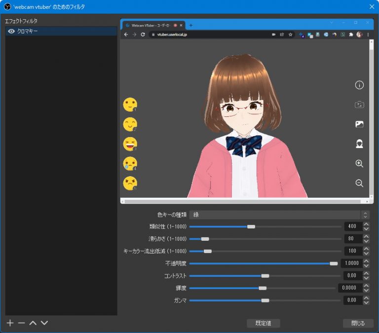
Task: Click the smiling emoji expression in preview
Action: (x=130, y=105)
